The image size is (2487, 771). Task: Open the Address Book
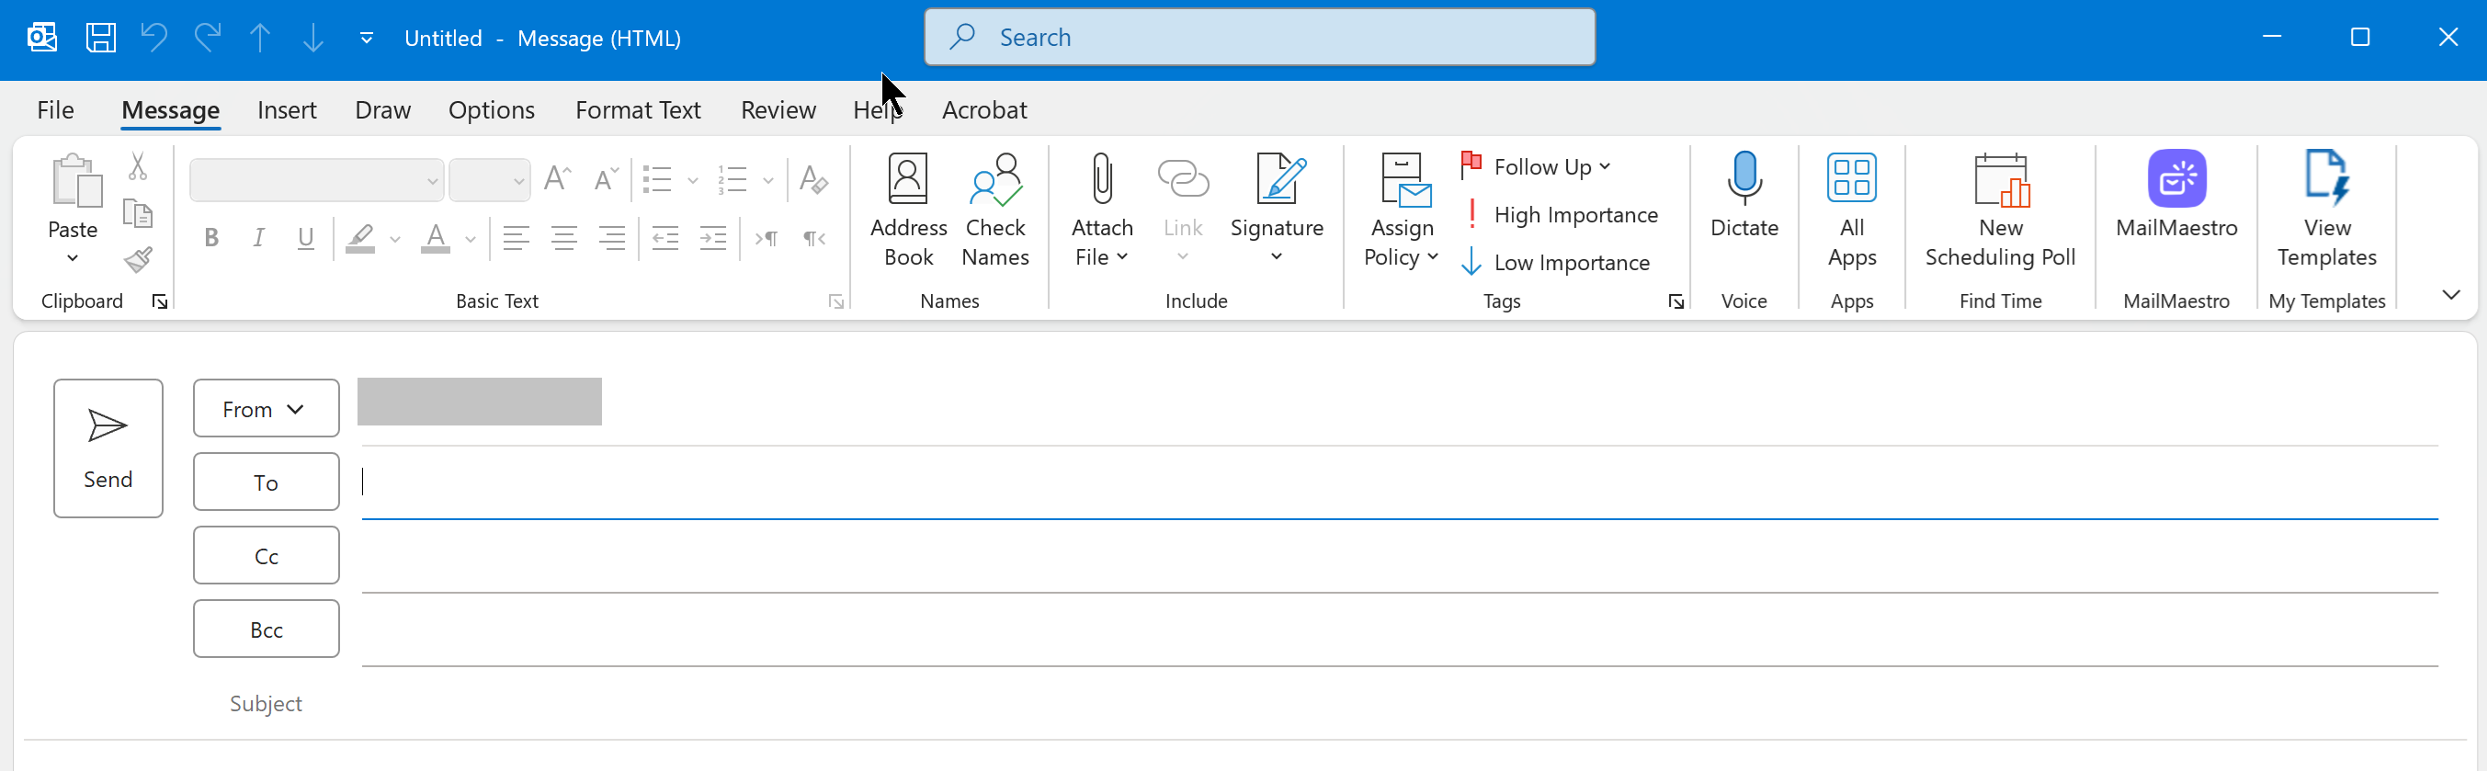[x=907, y=211]
